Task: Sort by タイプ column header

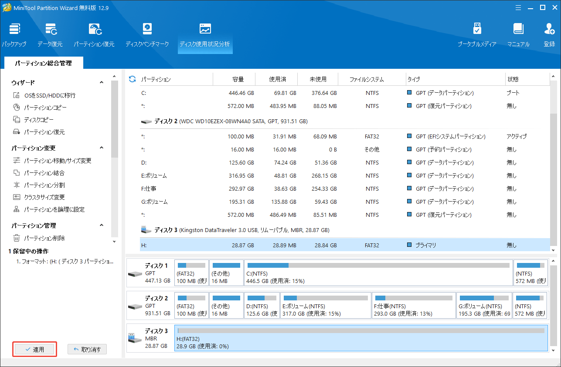Action: point(455,79)
